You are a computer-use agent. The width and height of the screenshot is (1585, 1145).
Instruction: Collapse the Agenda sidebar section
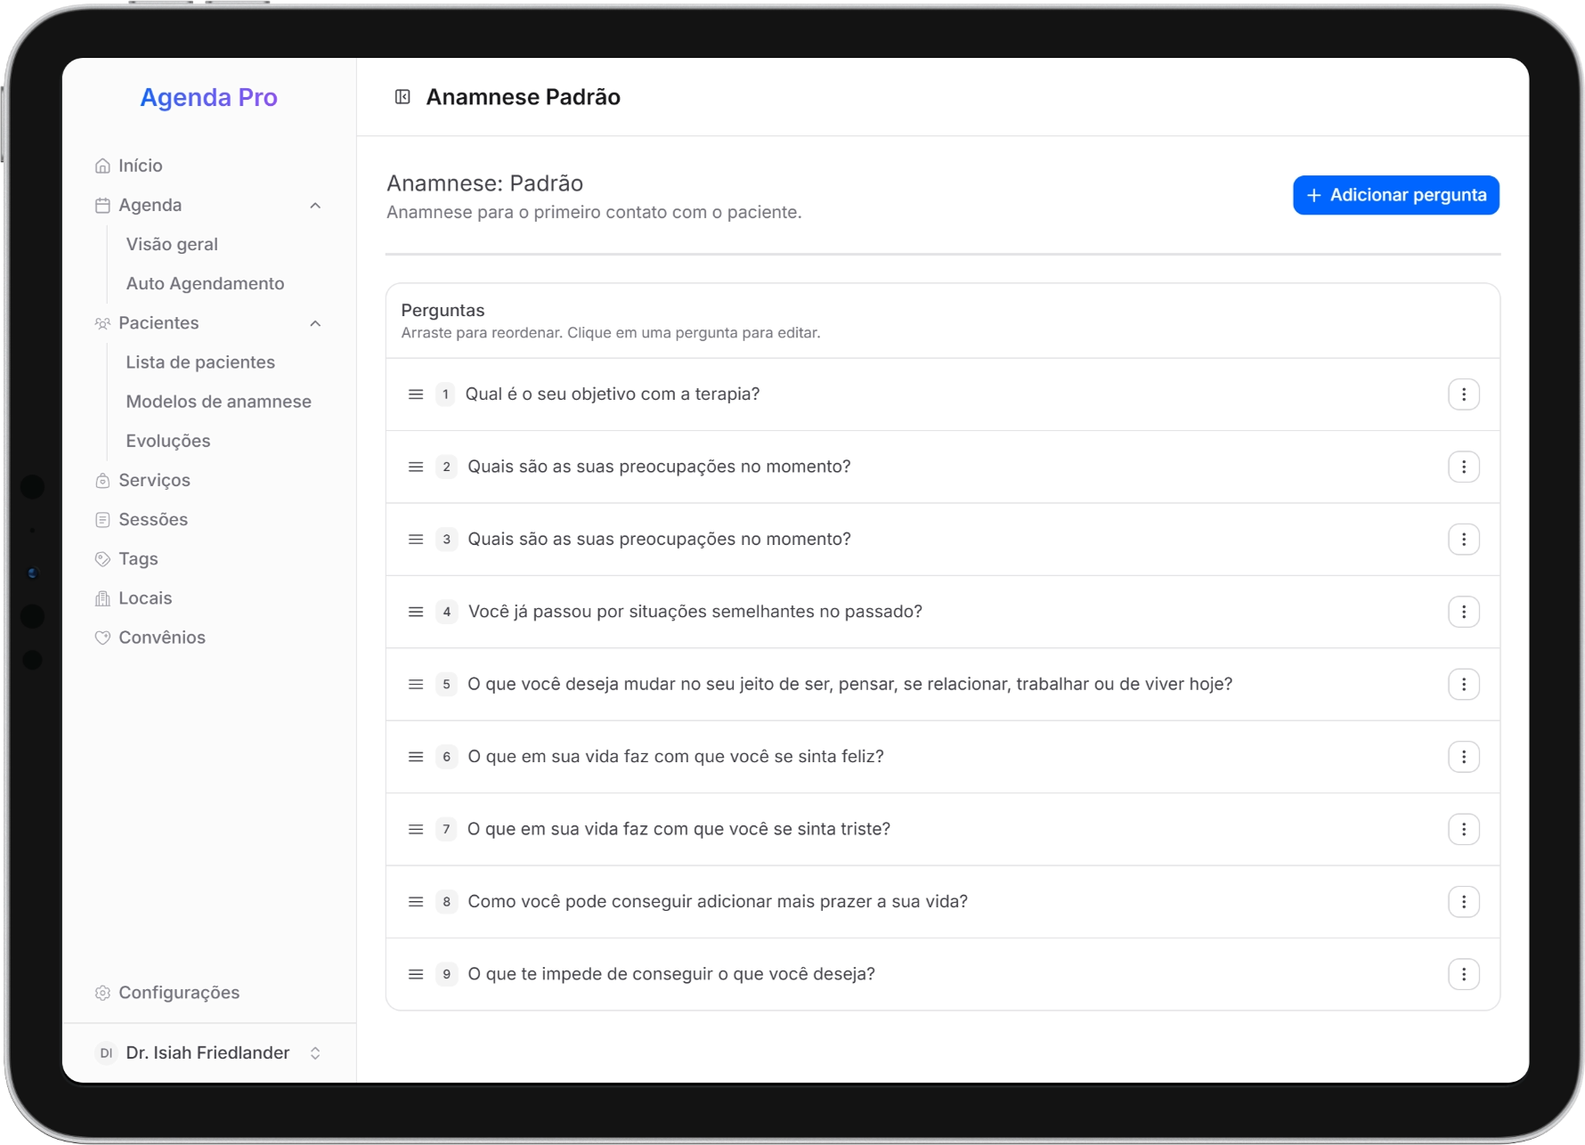(x=315, y=206)
